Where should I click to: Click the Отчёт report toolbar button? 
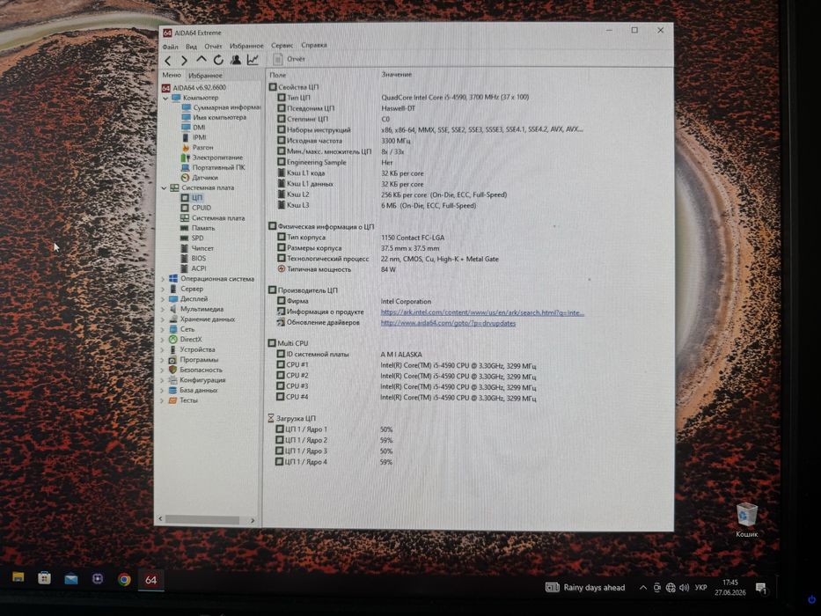click(x=289, y=59)
